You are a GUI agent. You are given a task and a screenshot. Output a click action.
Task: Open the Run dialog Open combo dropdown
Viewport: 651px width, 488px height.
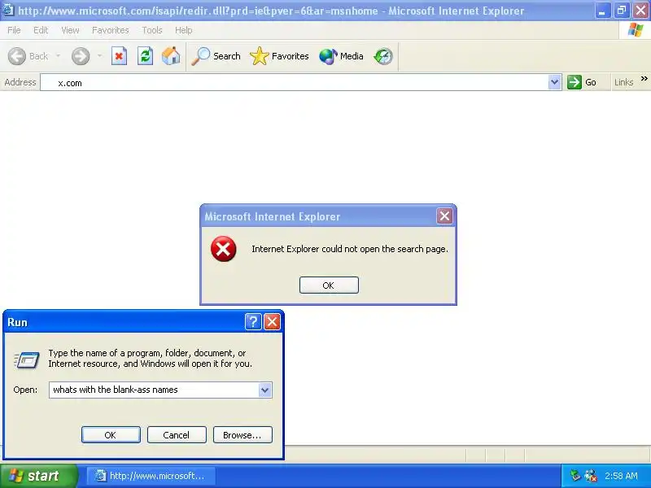(x=265, y=390)
